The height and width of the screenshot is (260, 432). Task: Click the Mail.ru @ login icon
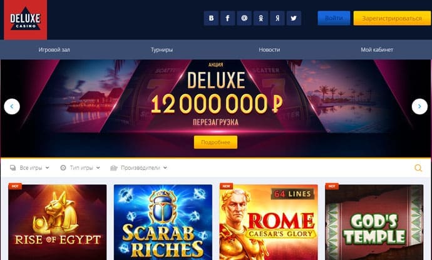pyautogui.click(x=244, y=18)
